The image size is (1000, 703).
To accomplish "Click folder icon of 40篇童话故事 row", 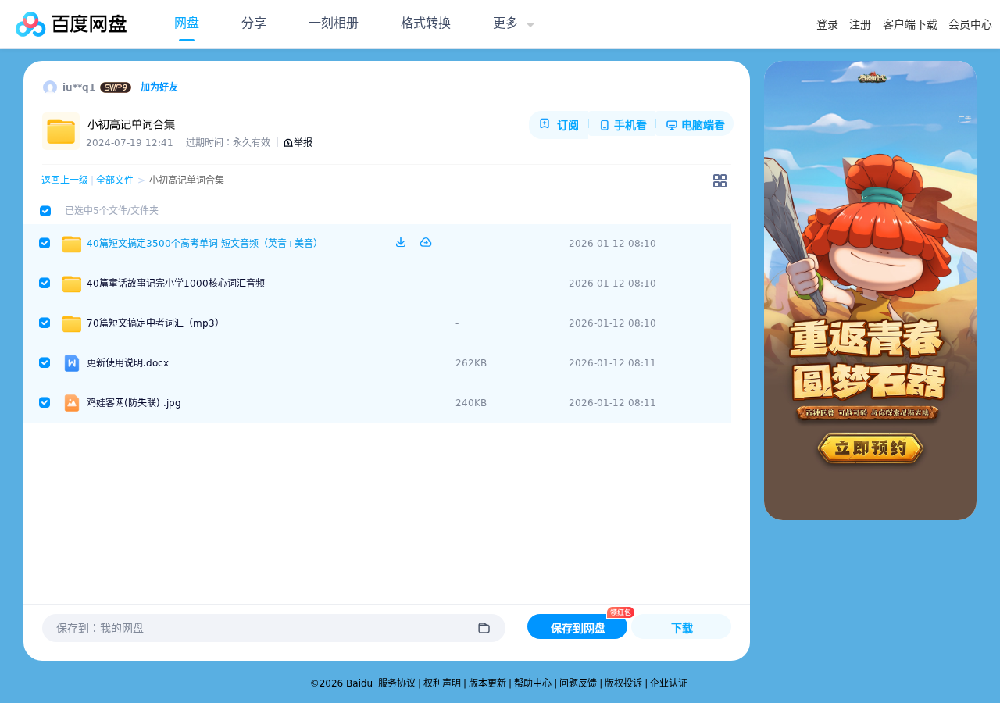I will pos(72,284).
